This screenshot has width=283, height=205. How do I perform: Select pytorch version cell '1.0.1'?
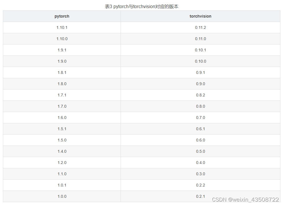[x=62, y=185]
